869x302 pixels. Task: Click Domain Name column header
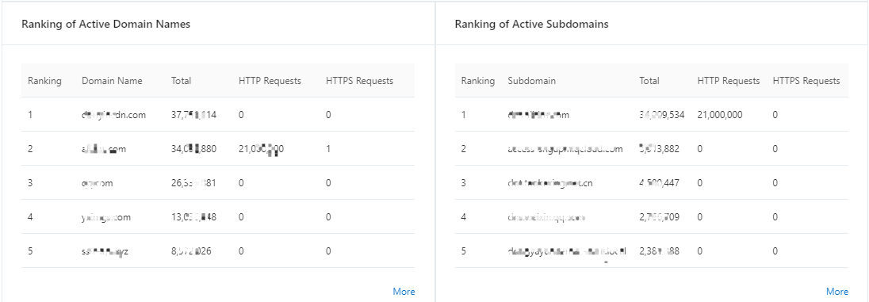coord(112,81)
